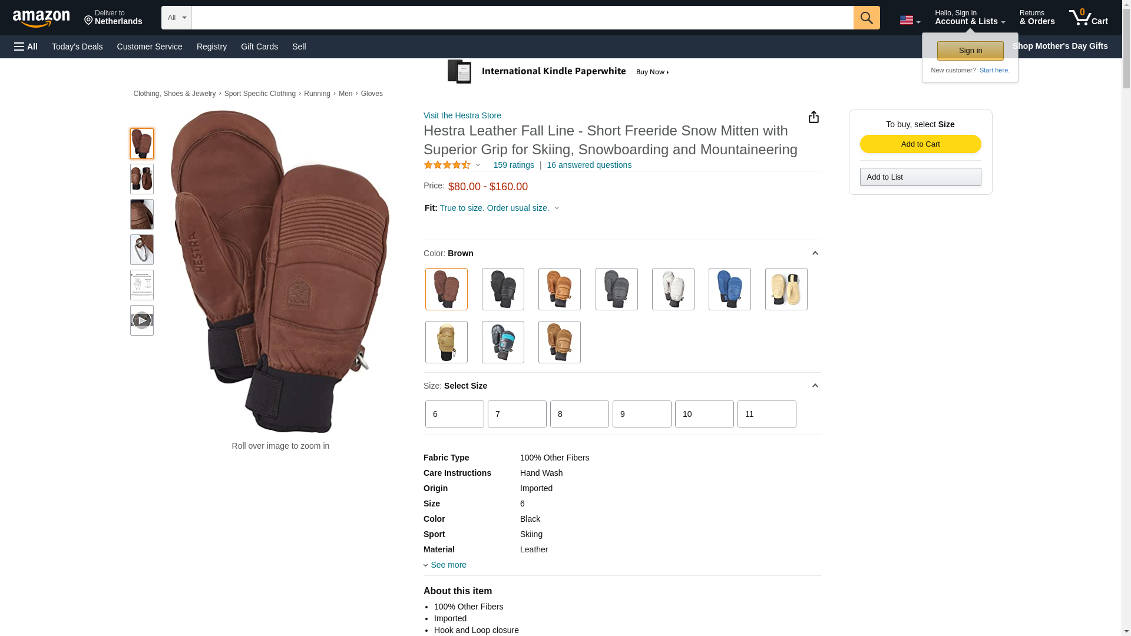Click into the Amazon search field
This screenshot has height=636, width=1131.
click(522, 18)
